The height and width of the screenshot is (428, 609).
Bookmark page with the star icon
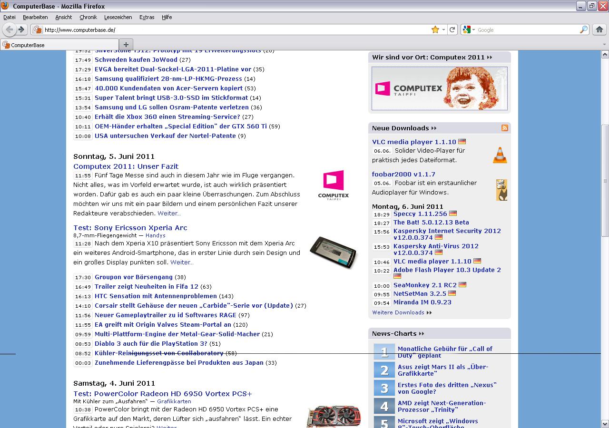point(435,29)
